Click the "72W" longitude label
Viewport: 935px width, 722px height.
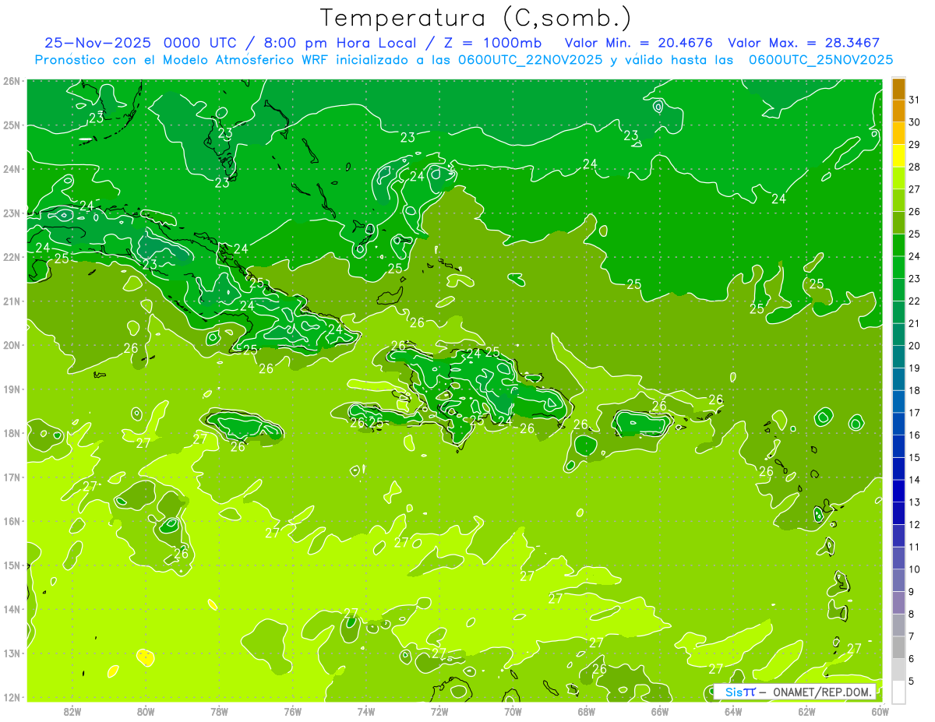coord(439,711)
